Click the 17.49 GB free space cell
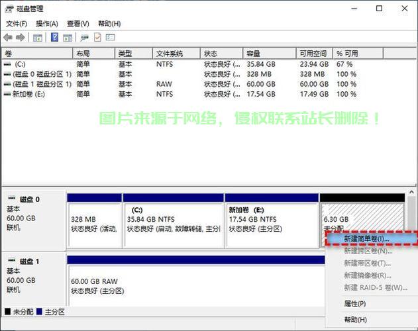418x331 pixels. pyautogui.click(x=314, y=94)
